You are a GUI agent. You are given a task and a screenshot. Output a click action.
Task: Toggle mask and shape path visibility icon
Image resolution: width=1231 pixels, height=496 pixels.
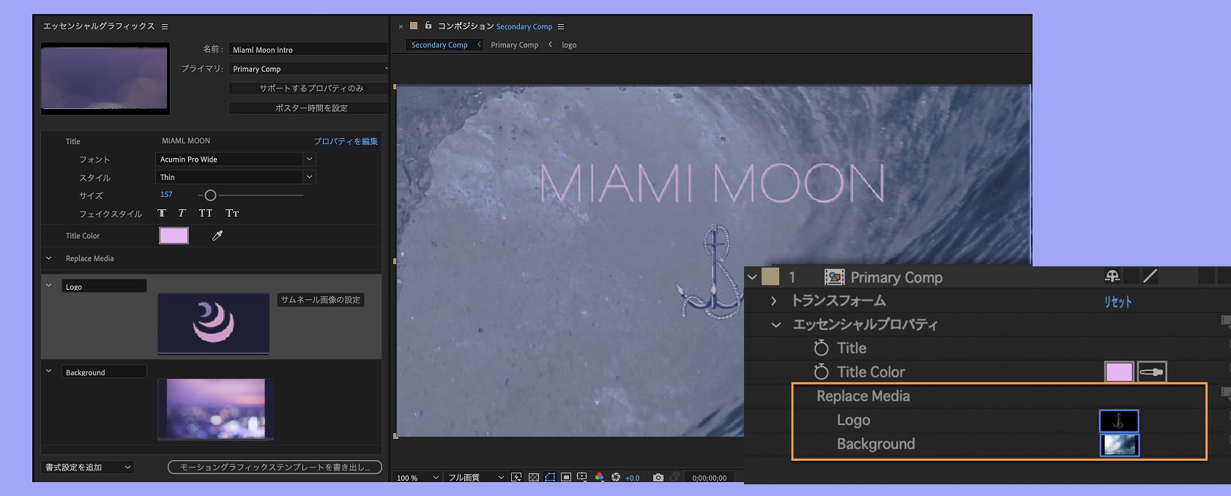tap(550, 478)
